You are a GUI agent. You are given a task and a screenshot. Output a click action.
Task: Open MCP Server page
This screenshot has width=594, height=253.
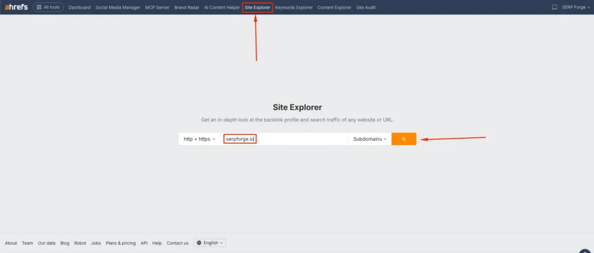pyautogui.click(x=157, y=7)
